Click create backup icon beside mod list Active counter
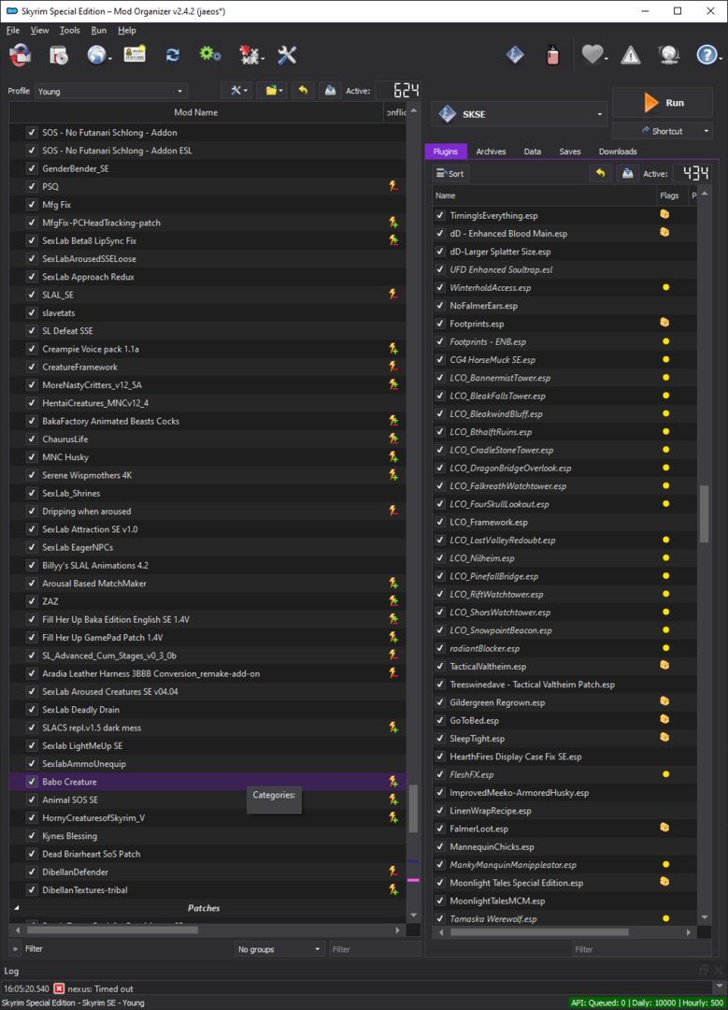This screenshot has width=728, height=1010. tap(330, 91)
